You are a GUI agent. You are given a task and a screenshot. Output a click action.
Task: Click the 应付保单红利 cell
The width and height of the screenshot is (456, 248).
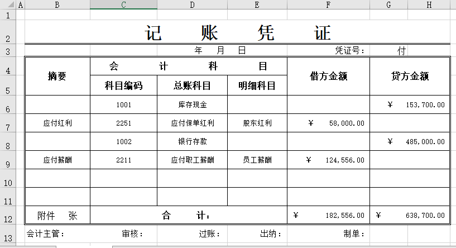(192, 123)
